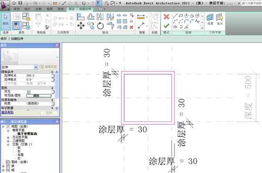Click the Match Type paintbrush icon in 剪贴板
Viewport: 262px width, 173px height.
[x=47, y=27]
